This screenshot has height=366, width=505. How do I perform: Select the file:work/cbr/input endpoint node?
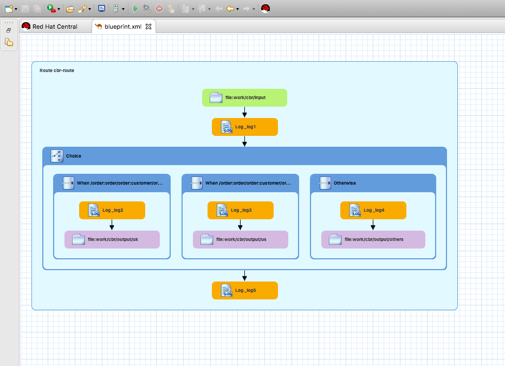[x=244, y=98]
